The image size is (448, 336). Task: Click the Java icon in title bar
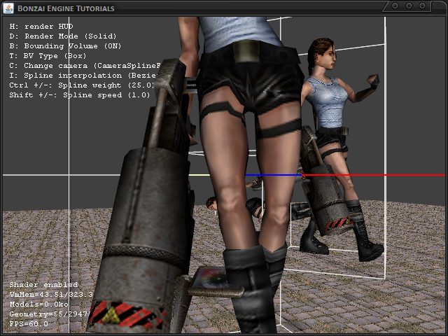9,8
